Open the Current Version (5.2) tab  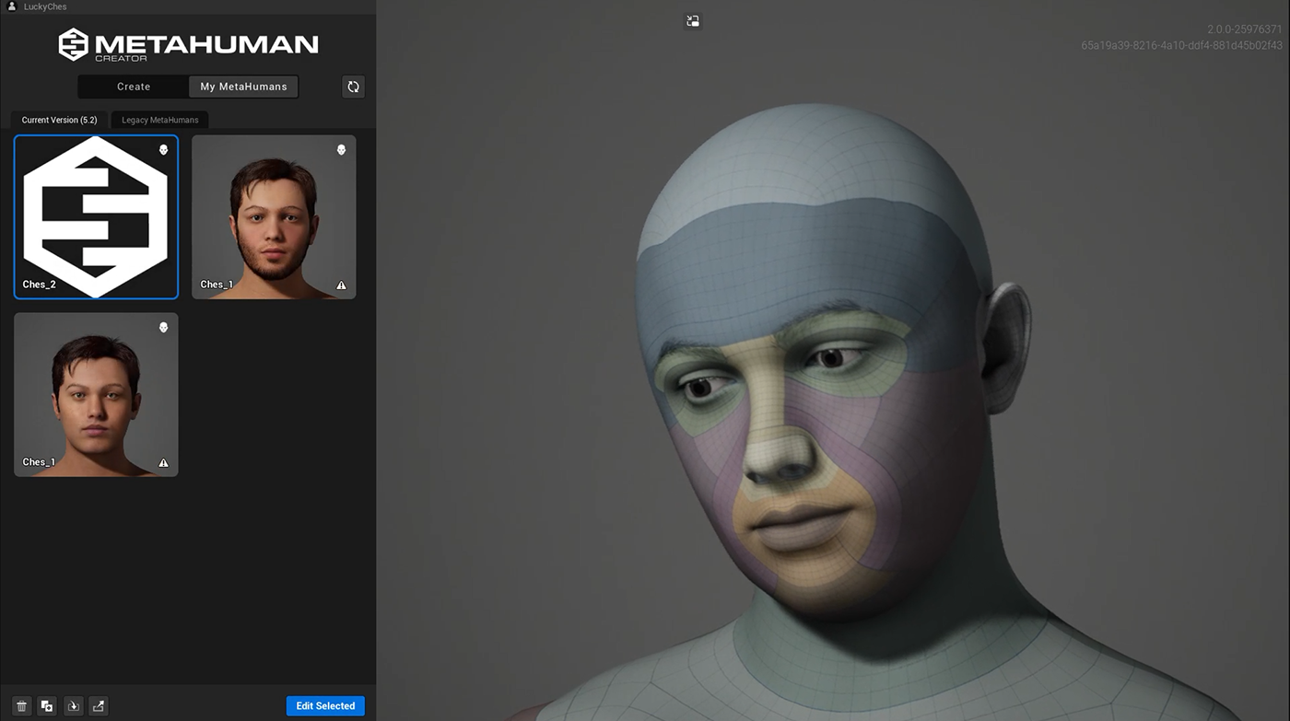pyautogui.click(x=59, y=120)
